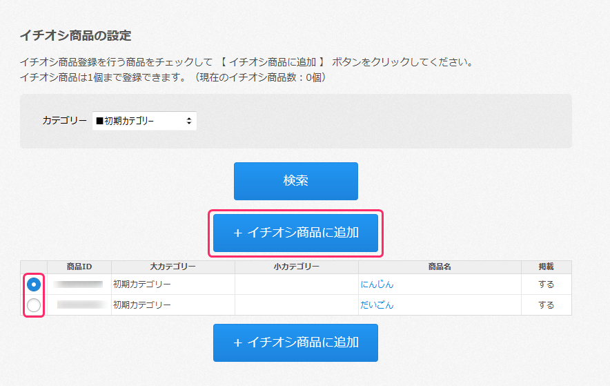Click the 商品ID column header
The image size is (610, 386).
tap(79, 267)
